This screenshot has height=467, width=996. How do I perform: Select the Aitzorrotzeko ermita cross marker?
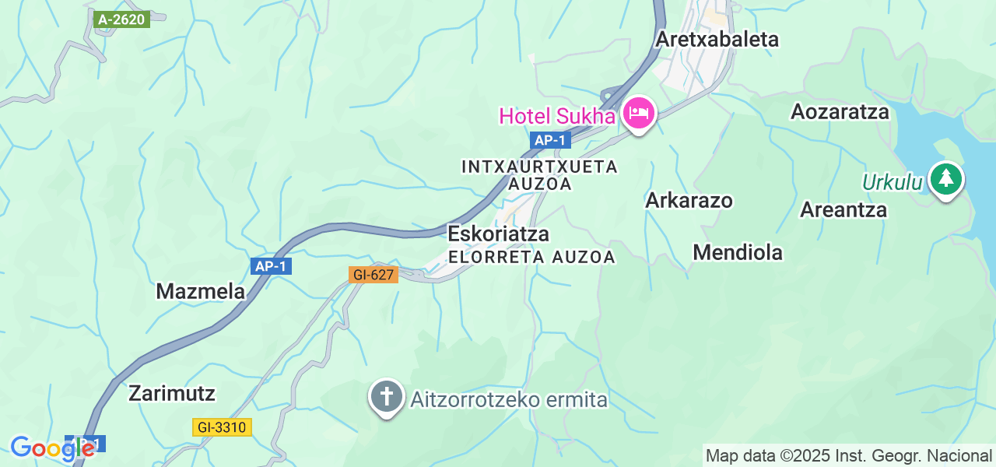point(387,399)
